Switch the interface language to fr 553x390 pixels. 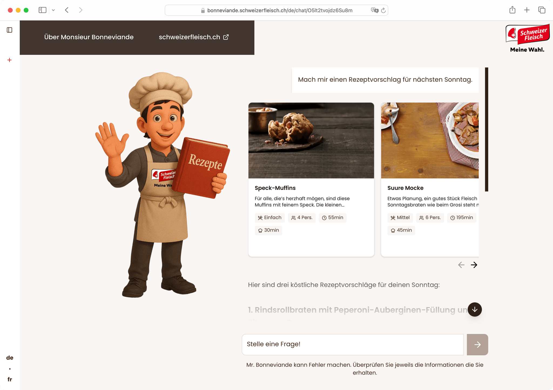pyautogui.click(x=10, y=379)
